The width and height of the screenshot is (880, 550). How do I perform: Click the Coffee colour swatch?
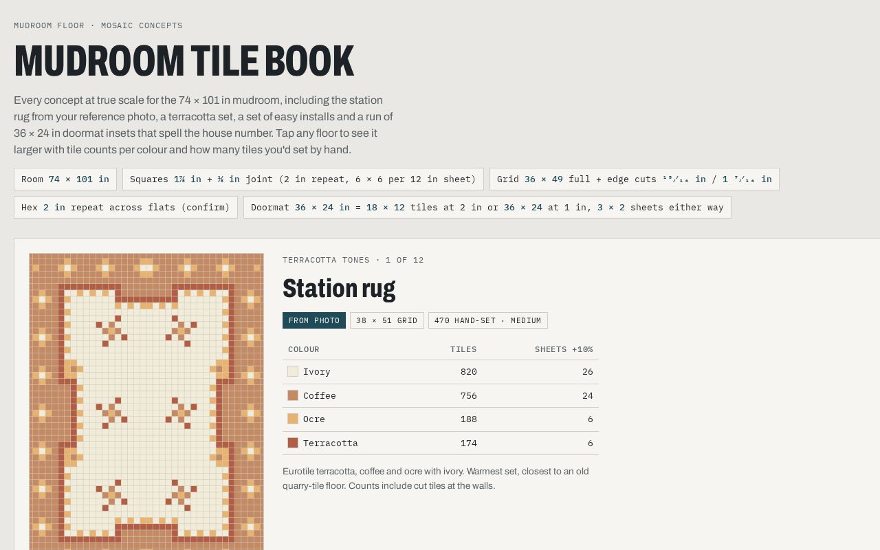pos(293,395)
